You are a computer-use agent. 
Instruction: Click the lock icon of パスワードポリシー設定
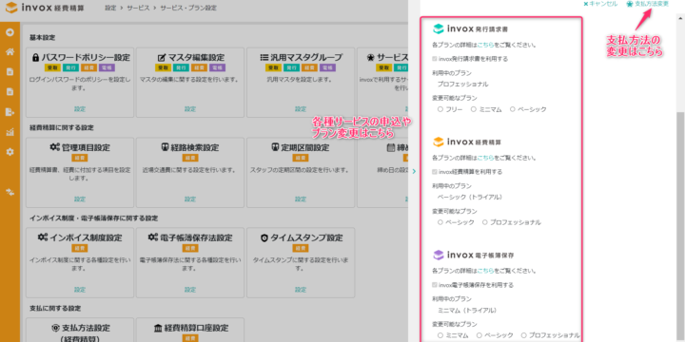click(x=36, y=57)
